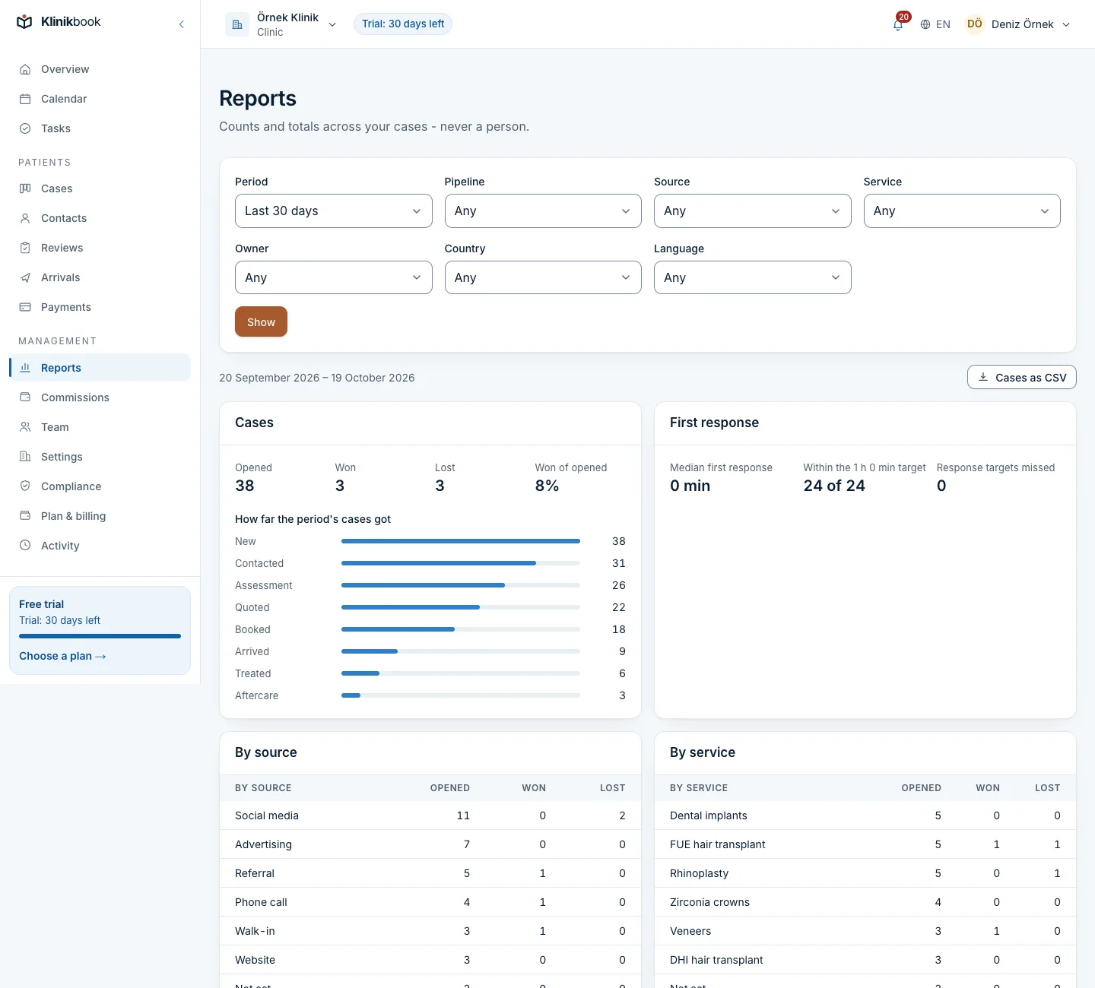Click the Overview home icon

pos(25,69)
